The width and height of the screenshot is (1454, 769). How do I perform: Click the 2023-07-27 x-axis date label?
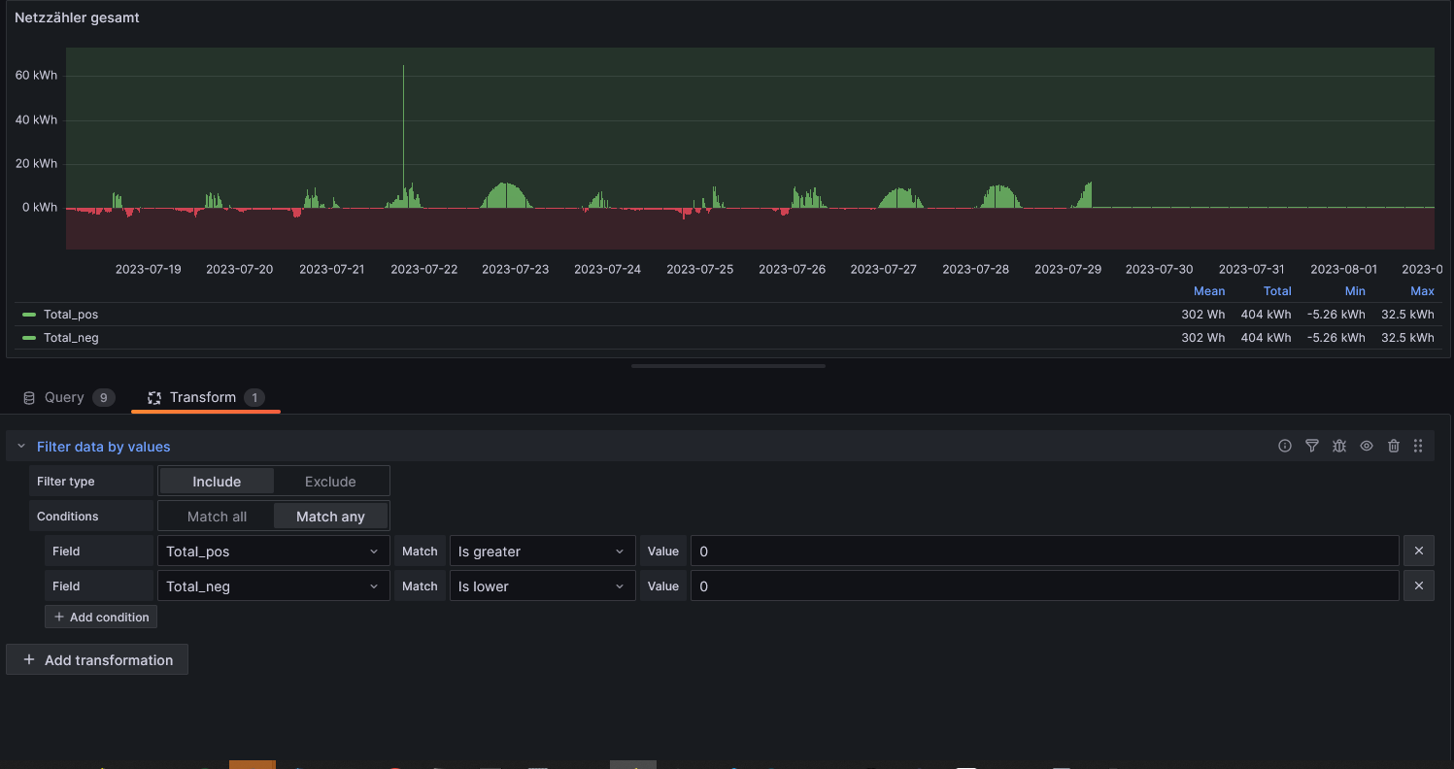click(x=883, y=269)
